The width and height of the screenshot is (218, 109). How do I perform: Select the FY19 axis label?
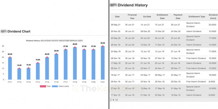click(84, 82)
